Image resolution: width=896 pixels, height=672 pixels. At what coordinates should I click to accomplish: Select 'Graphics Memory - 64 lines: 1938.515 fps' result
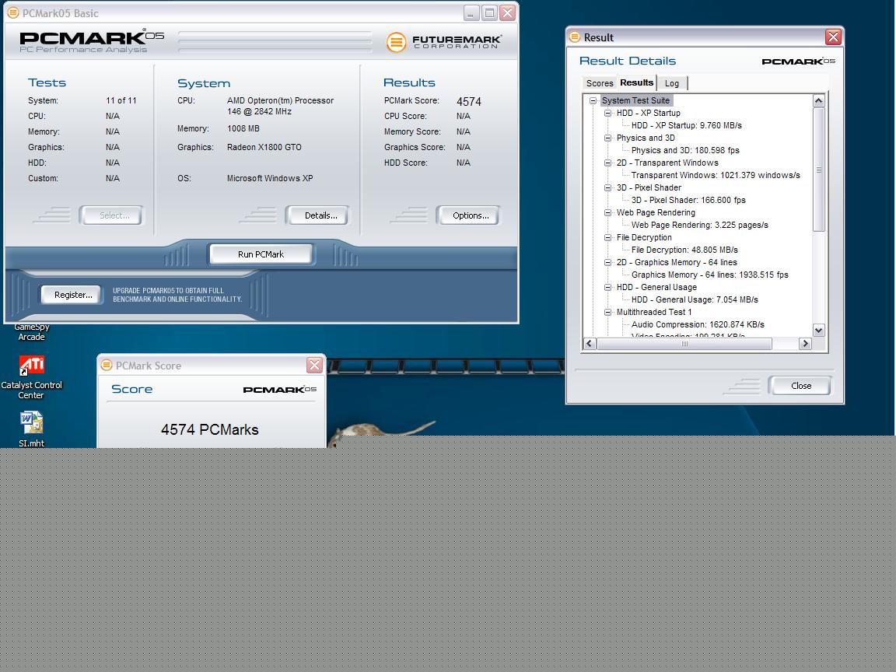[709, 275]
